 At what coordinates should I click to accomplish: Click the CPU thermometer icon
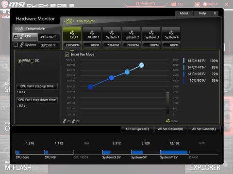point(22,37)
